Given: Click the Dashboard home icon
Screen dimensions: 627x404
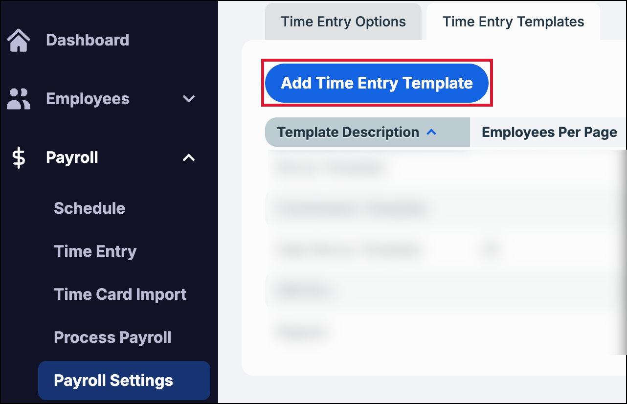Looking at the screenshot, I should 19,40.
